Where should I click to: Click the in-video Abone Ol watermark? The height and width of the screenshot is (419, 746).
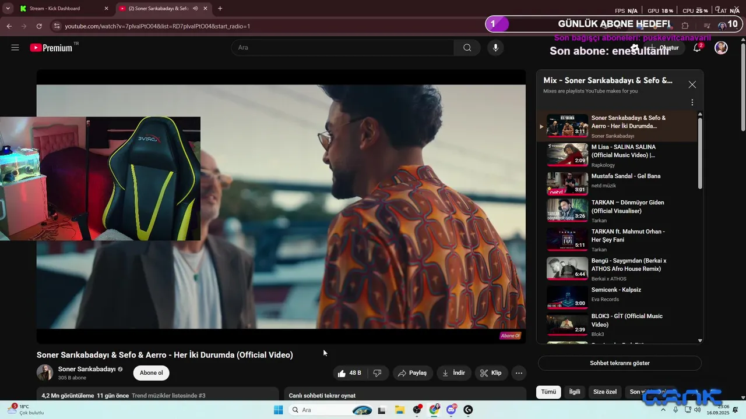click(x=510, y=336)
